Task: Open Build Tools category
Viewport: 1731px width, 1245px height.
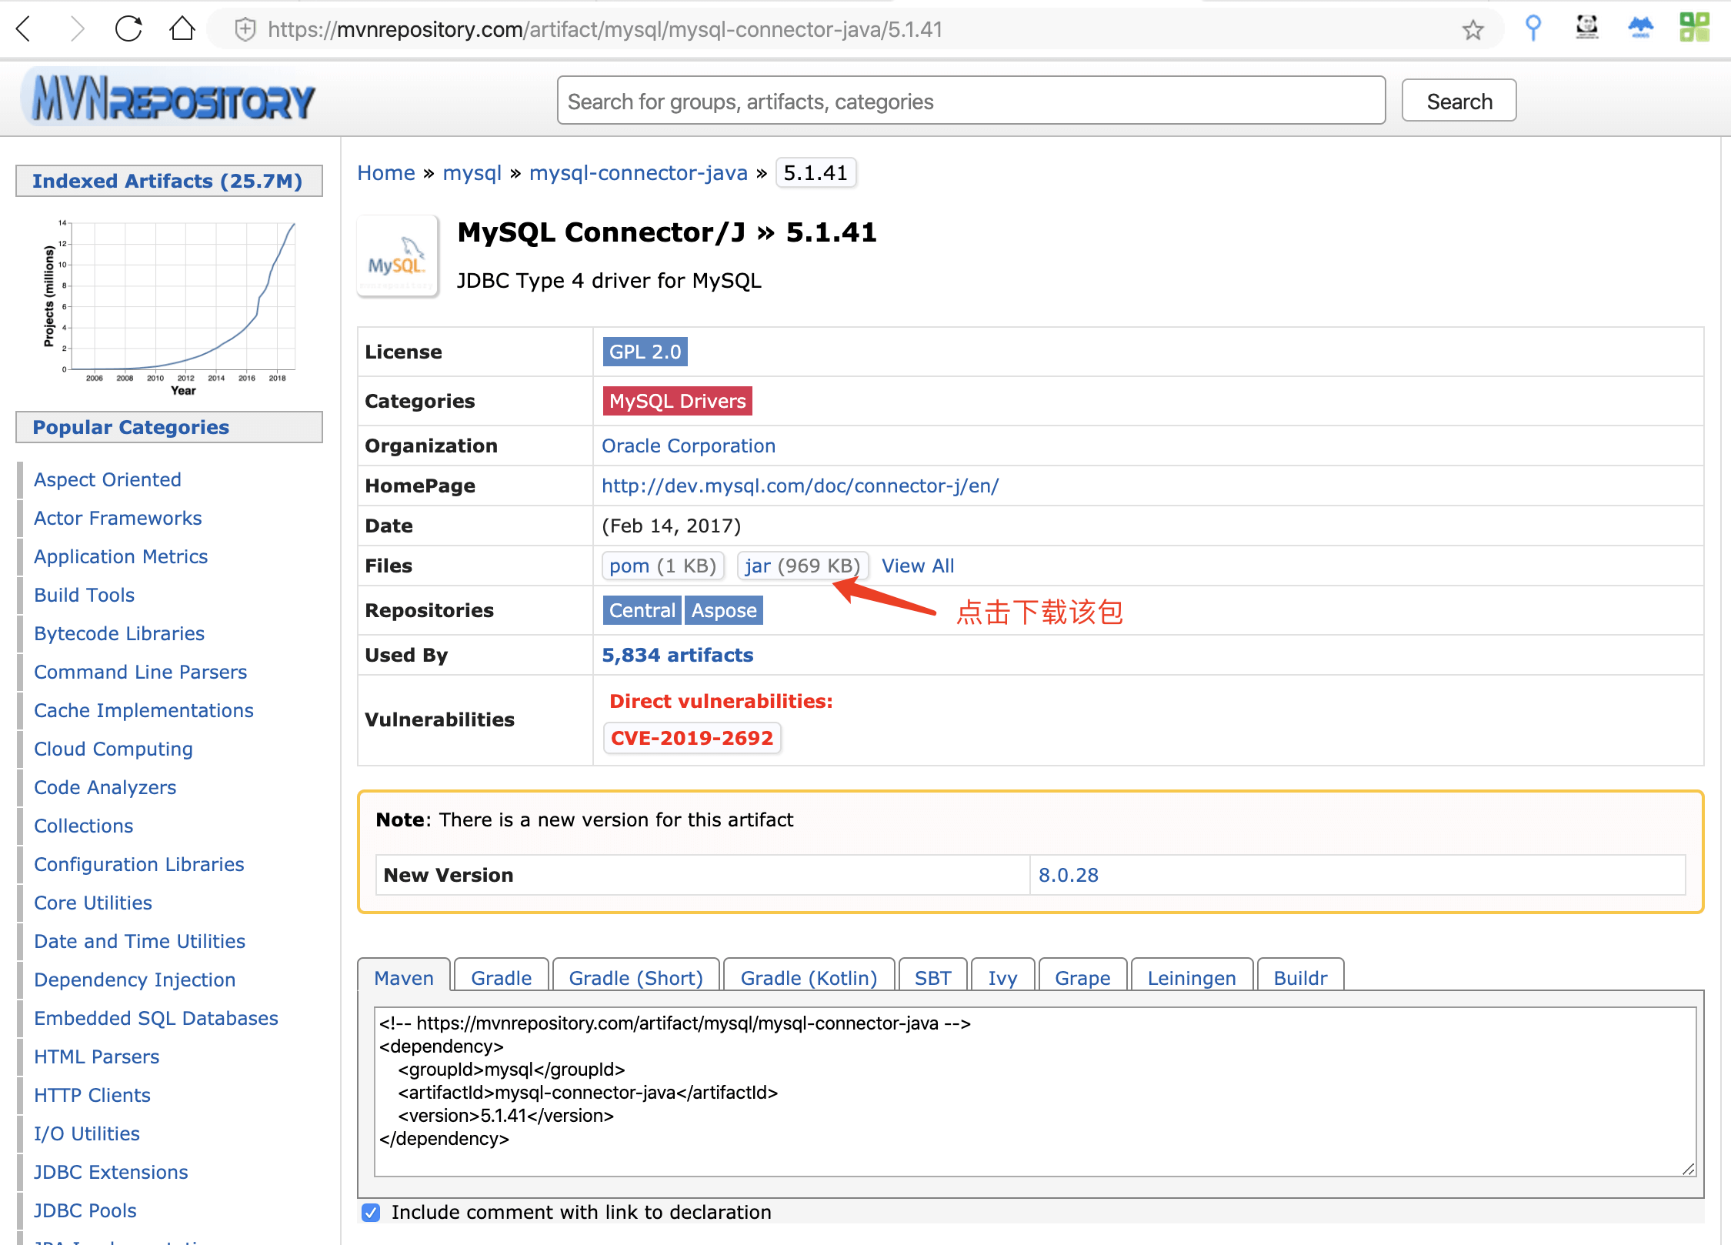Action: 84,595
